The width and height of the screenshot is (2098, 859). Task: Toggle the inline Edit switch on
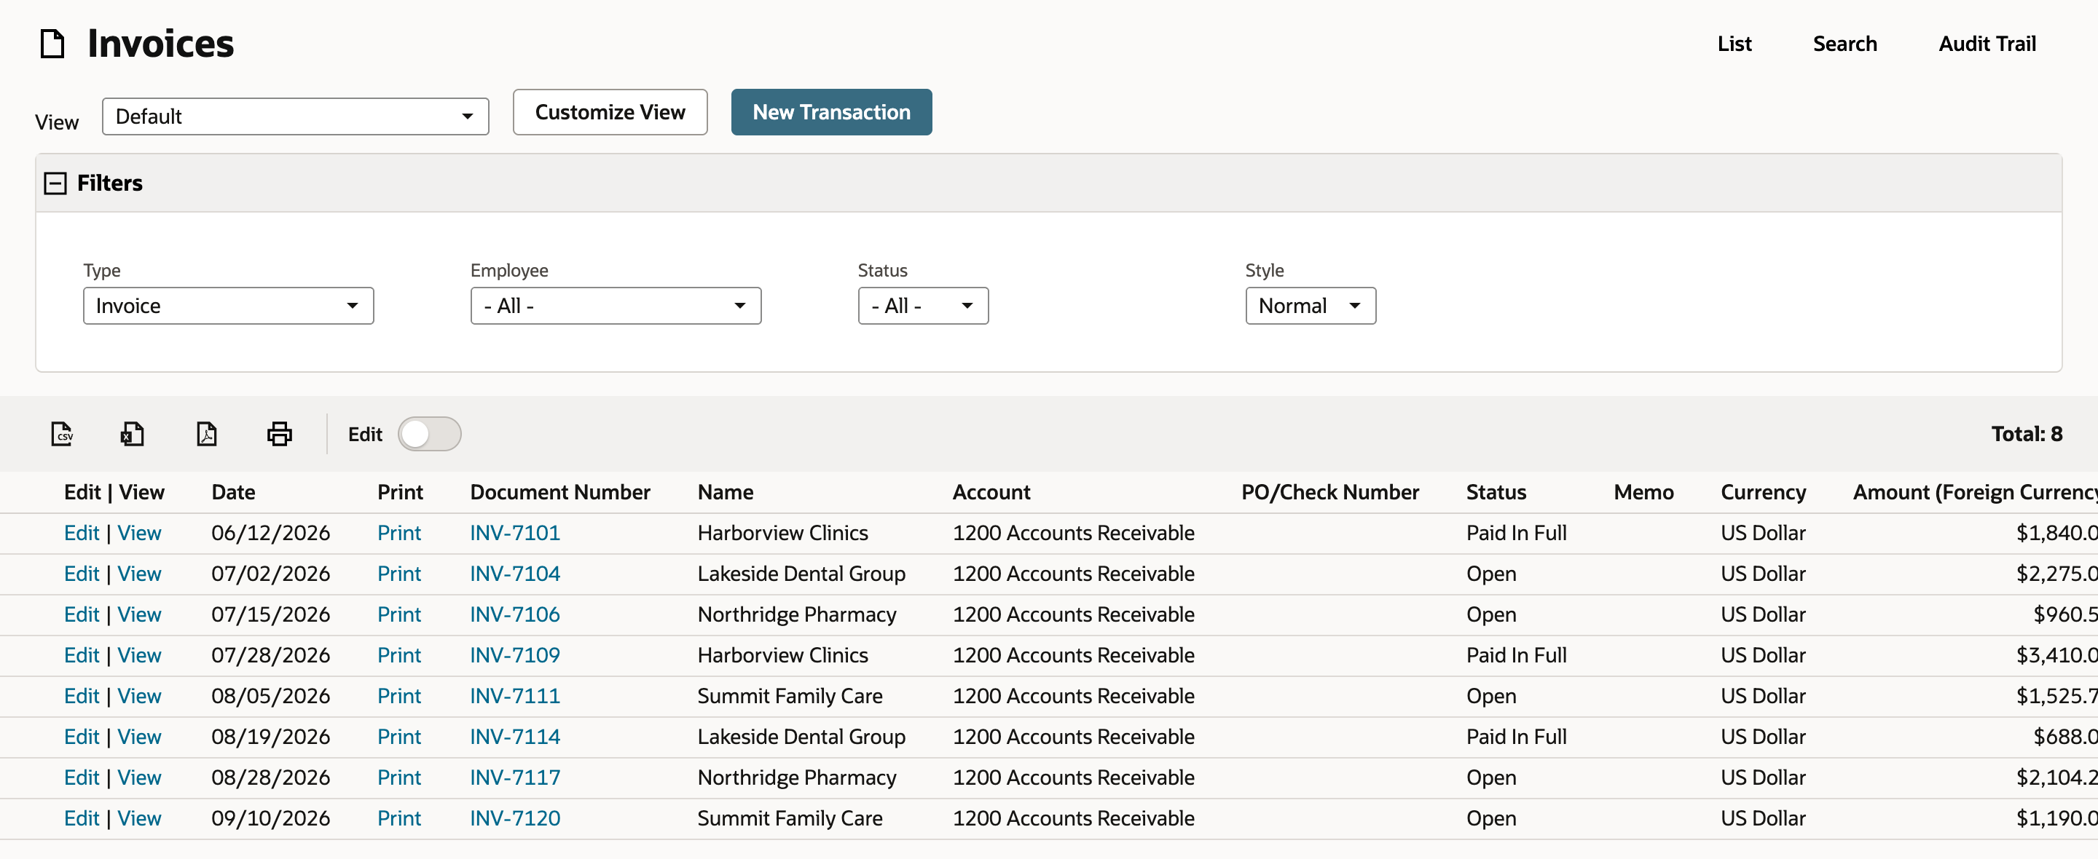point(429,434)
